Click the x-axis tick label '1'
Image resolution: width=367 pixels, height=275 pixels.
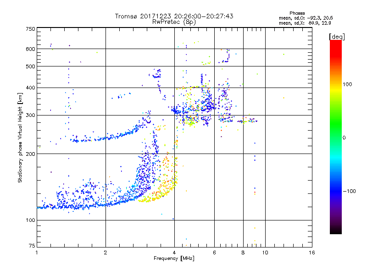pos(37,253)
